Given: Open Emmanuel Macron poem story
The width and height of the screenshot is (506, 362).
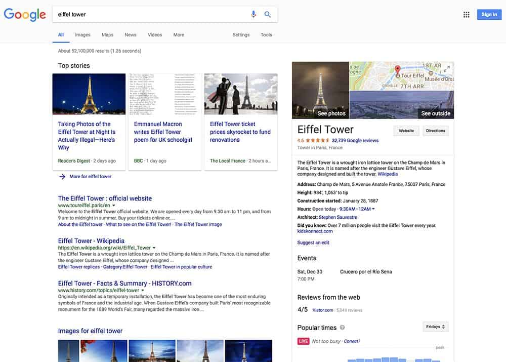Looking at the screenshot, I should tap(163, 132).
